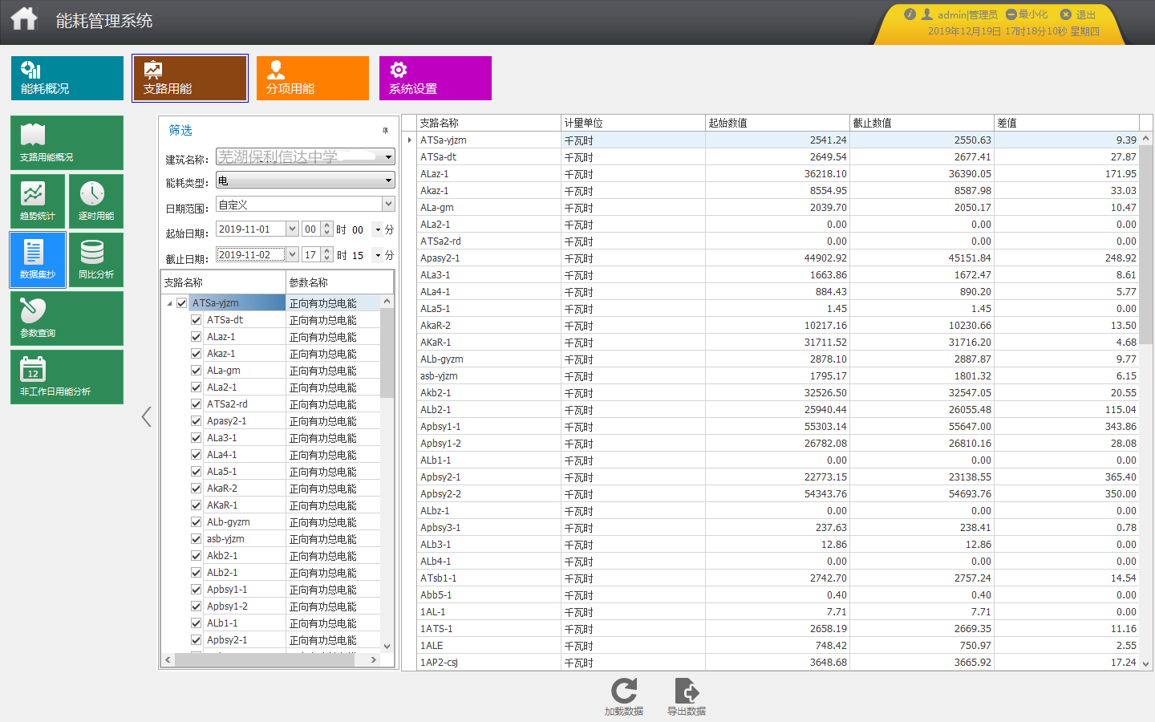This screenshot has width=1155, height=722.
Task: Click the 最小化 text link
Action: [x=1033, y=14]
